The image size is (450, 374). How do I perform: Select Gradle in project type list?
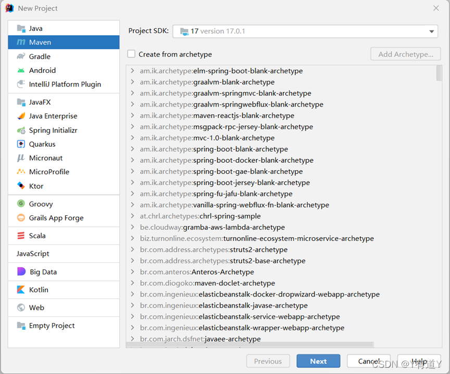click(x=64, y=57)
